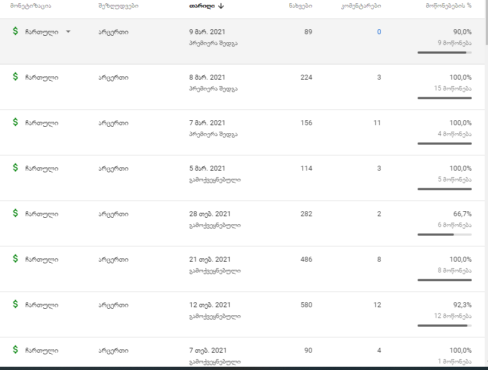Click monetization dollar icon for 5 Mar. 2021 video
Image resolution: width=488 pixels, height=370 pixels.
coord(15,168)
